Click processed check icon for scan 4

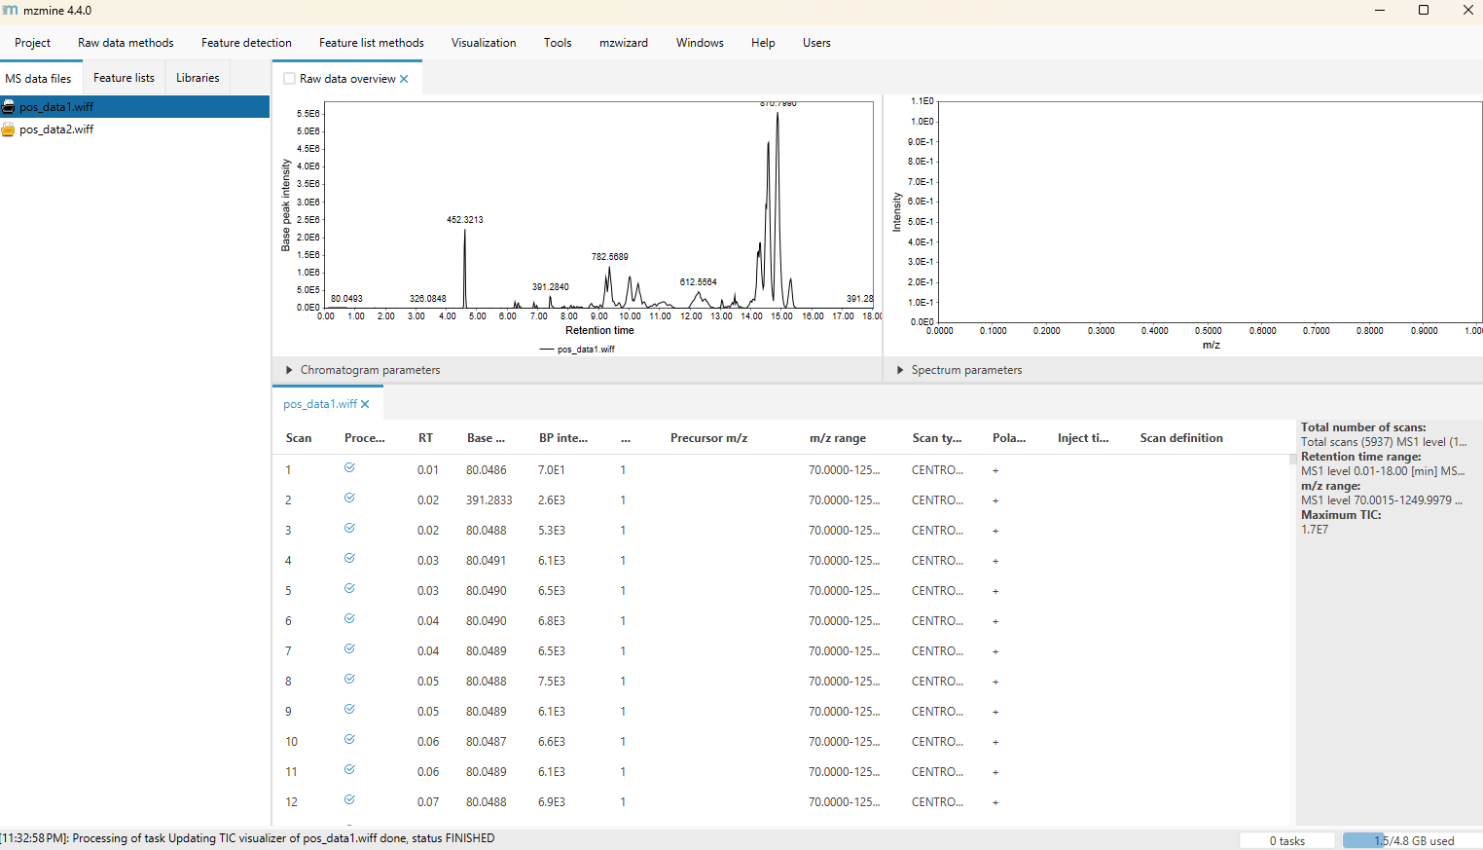pyautogui.click(x=349, y=559)
